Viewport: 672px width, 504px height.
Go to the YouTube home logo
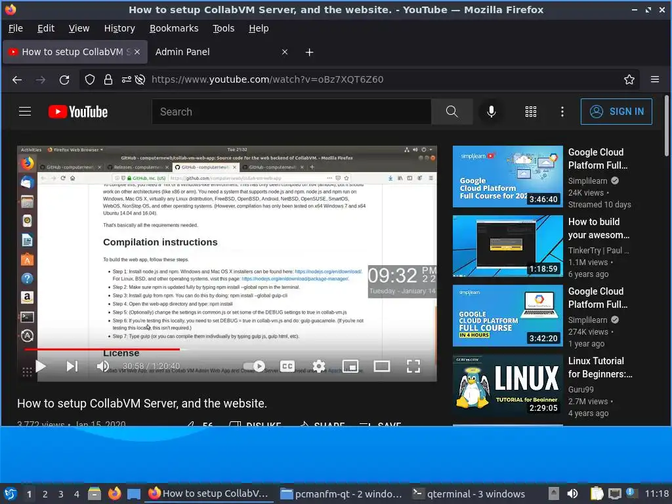click(77, 112)
